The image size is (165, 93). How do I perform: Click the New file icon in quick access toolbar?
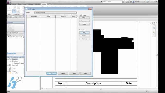click(9, 17)
